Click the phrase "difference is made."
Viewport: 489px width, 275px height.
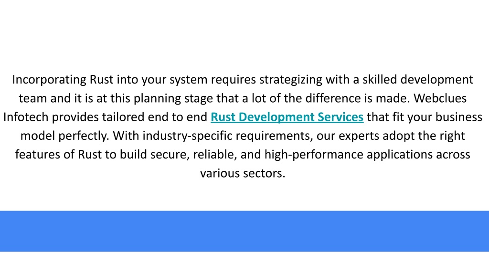point(358,98)
